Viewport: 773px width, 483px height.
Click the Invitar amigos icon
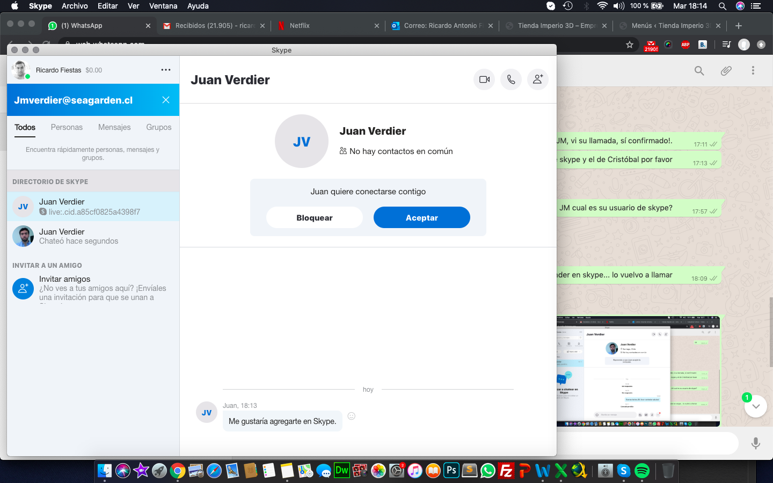pos(23,289)
